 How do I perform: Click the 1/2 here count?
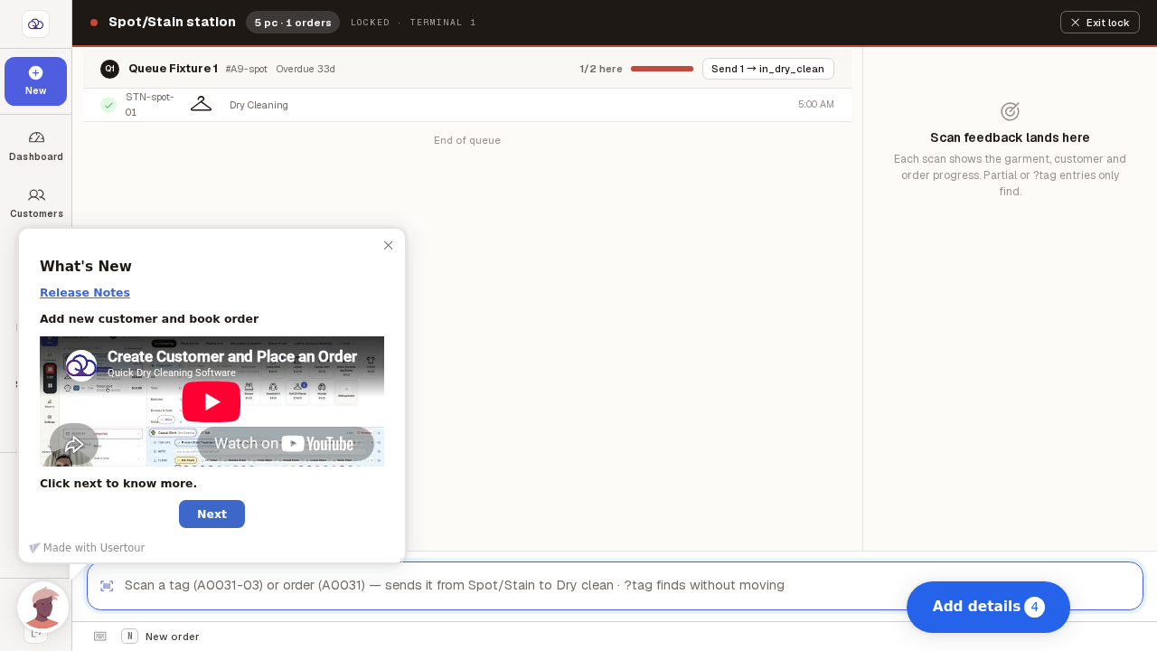pyautogui.click(x=601, y=69)
